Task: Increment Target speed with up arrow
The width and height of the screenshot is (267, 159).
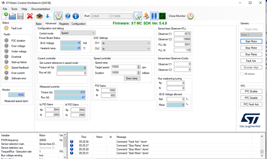Action: click(x=139, y=66)
